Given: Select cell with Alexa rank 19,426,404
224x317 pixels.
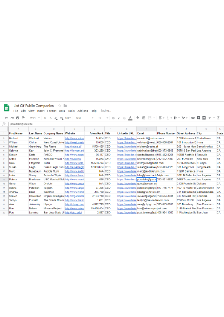Looking at the screenshot, I should click(94, 208).
